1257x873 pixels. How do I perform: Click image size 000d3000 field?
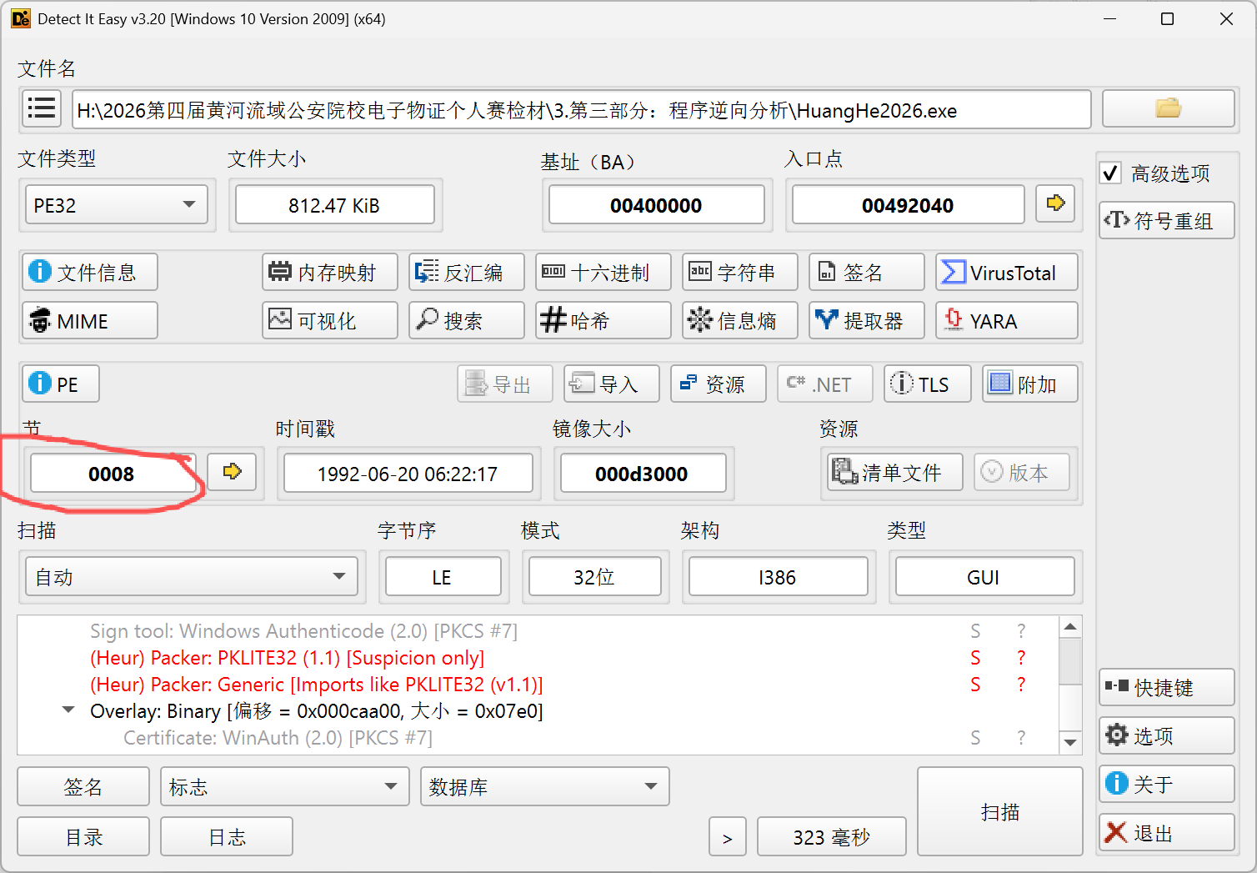click(644, 474)
